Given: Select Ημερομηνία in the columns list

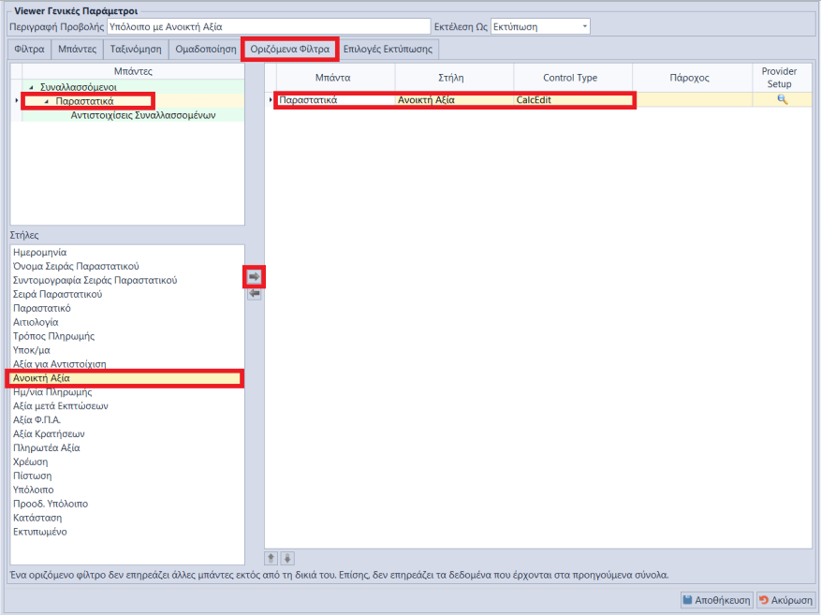Looking at the screenshot, I should click(40, 253).
